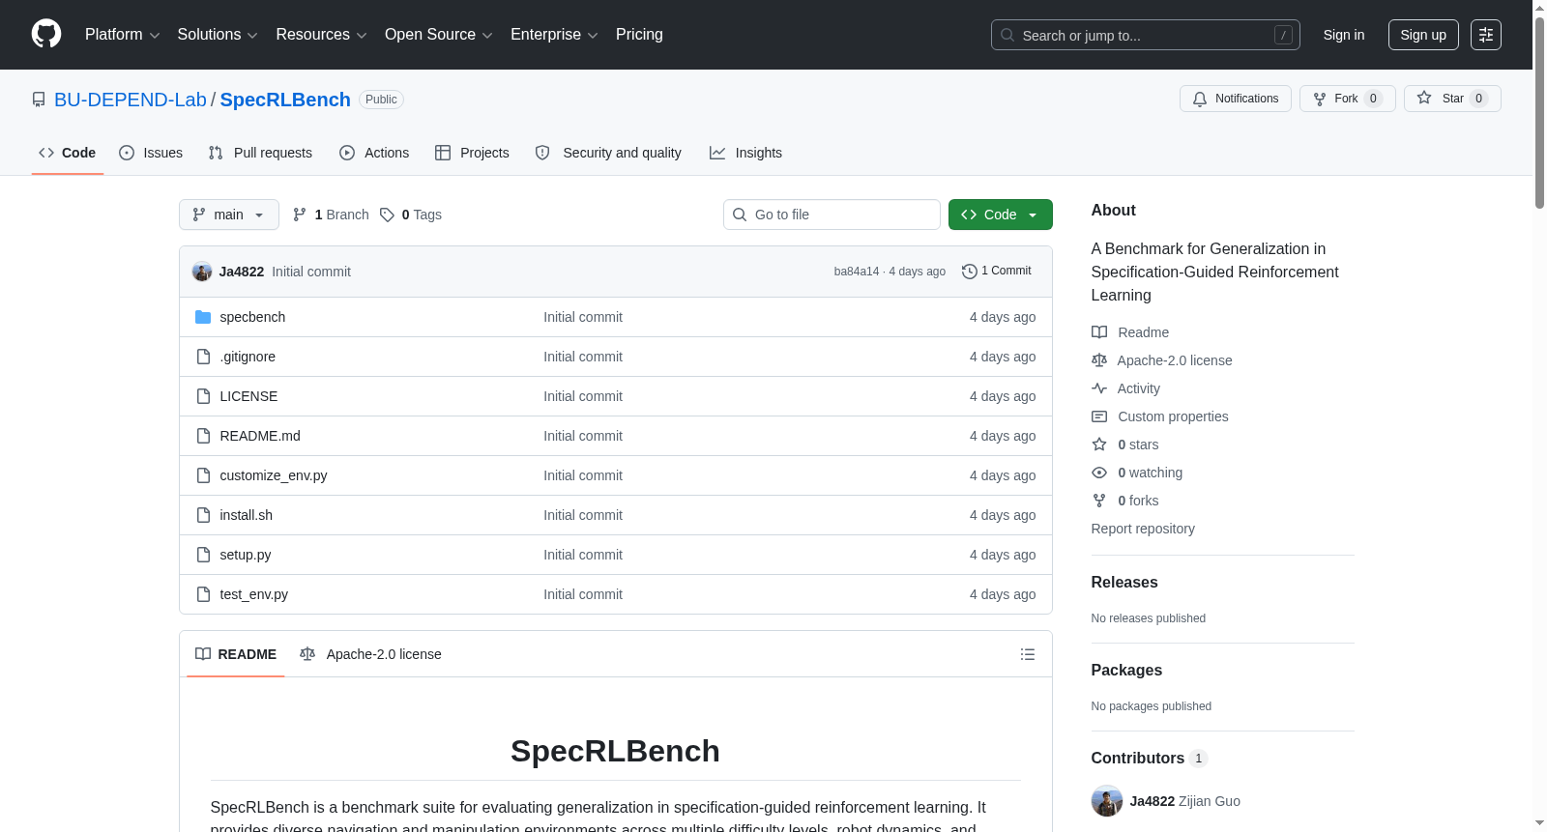This screenshot has height=832, width=1547.
Task: Click the magnifier icon in Go to file
Action: (x=740, y=215)
